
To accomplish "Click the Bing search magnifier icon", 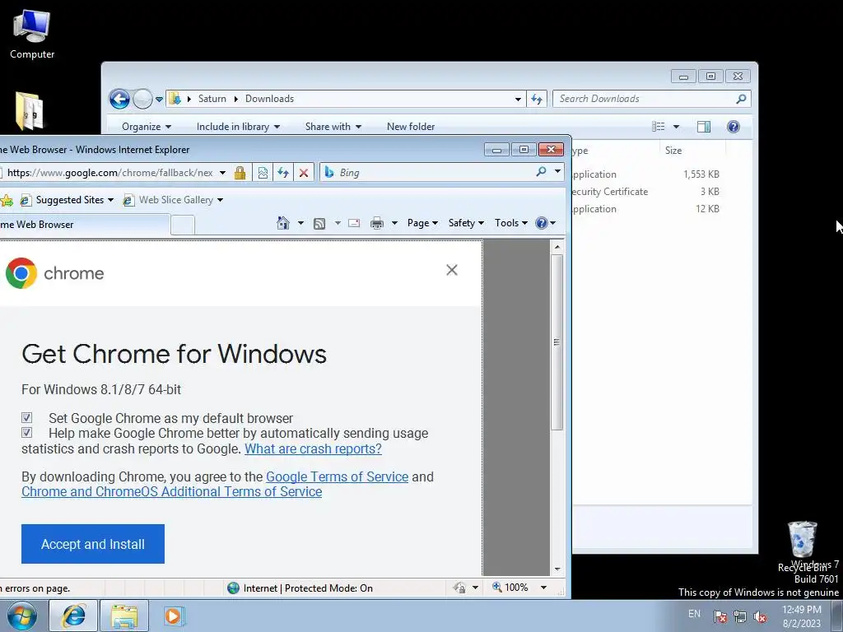I will [x=541, y=172].
